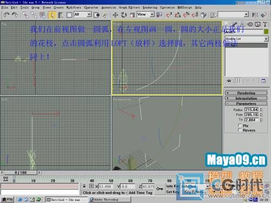Click the Set Keys key icon
271x203 pixels.
160,189
